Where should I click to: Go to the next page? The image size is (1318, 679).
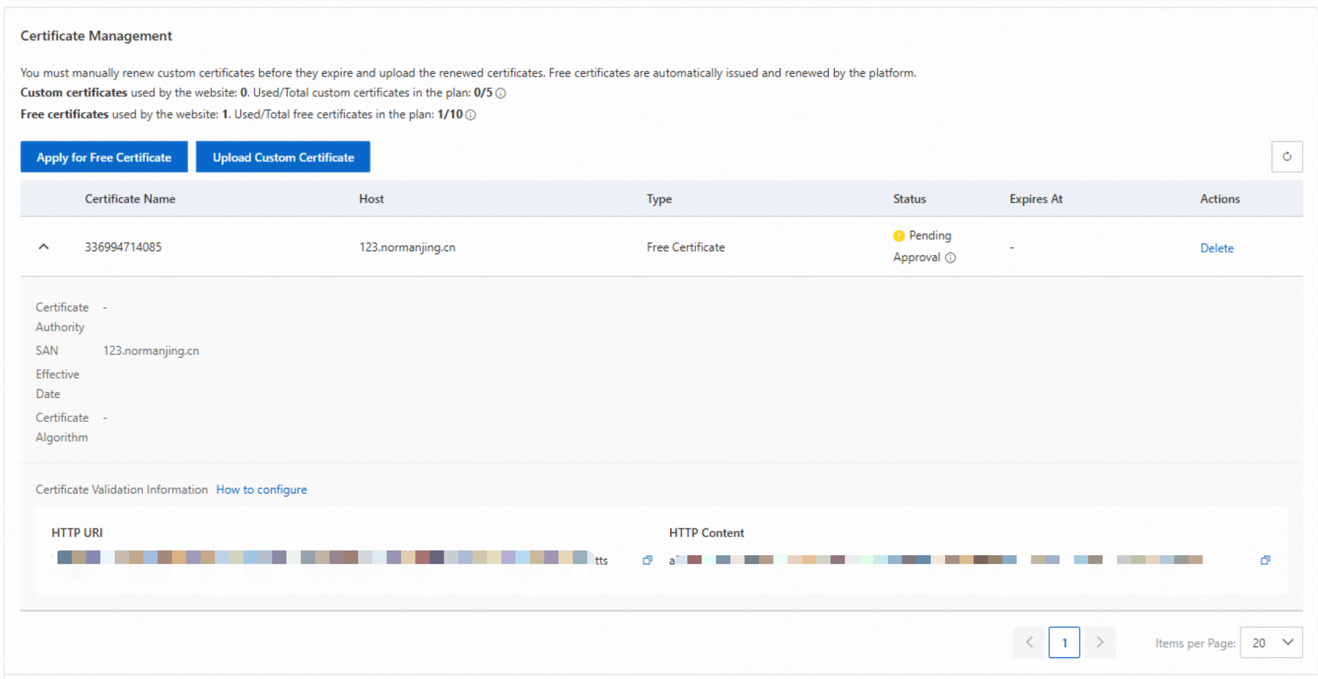coord(1100,642)
